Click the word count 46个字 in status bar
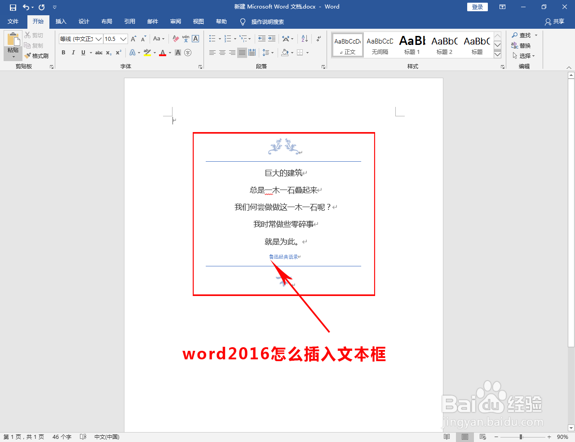This screenshot has width=575, height=442. (62, 437)
